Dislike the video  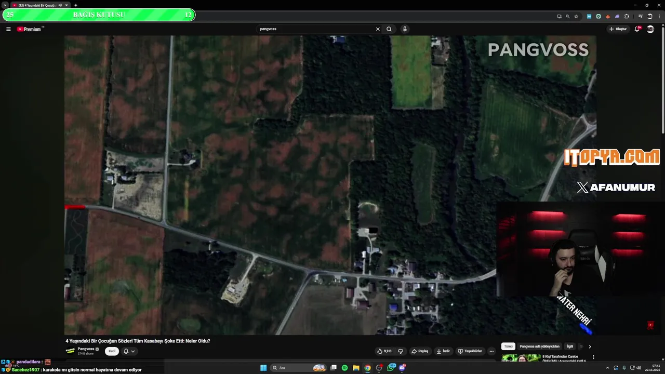400,351
